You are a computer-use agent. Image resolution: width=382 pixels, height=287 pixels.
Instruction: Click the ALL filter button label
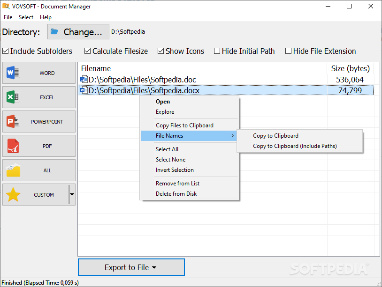(x=47, y=170)
